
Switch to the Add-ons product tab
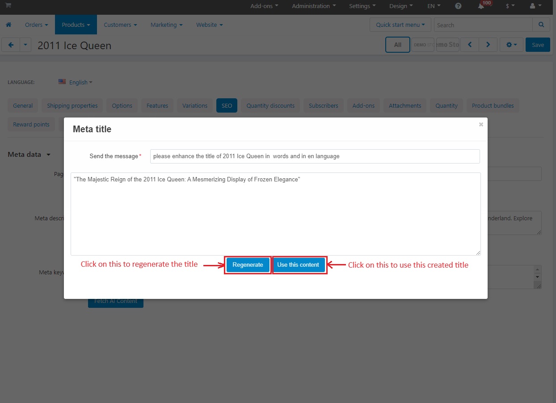click(363, 106)
